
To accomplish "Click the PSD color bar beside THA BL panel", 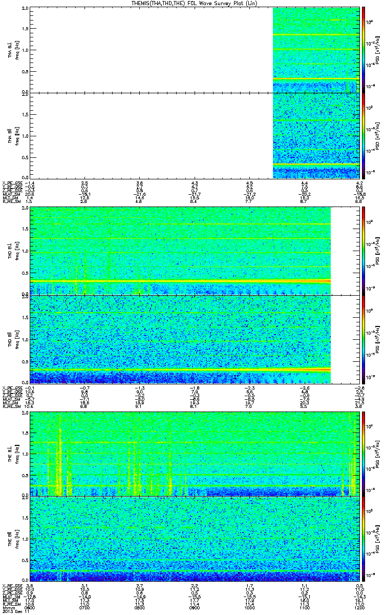I will point(364,50).
